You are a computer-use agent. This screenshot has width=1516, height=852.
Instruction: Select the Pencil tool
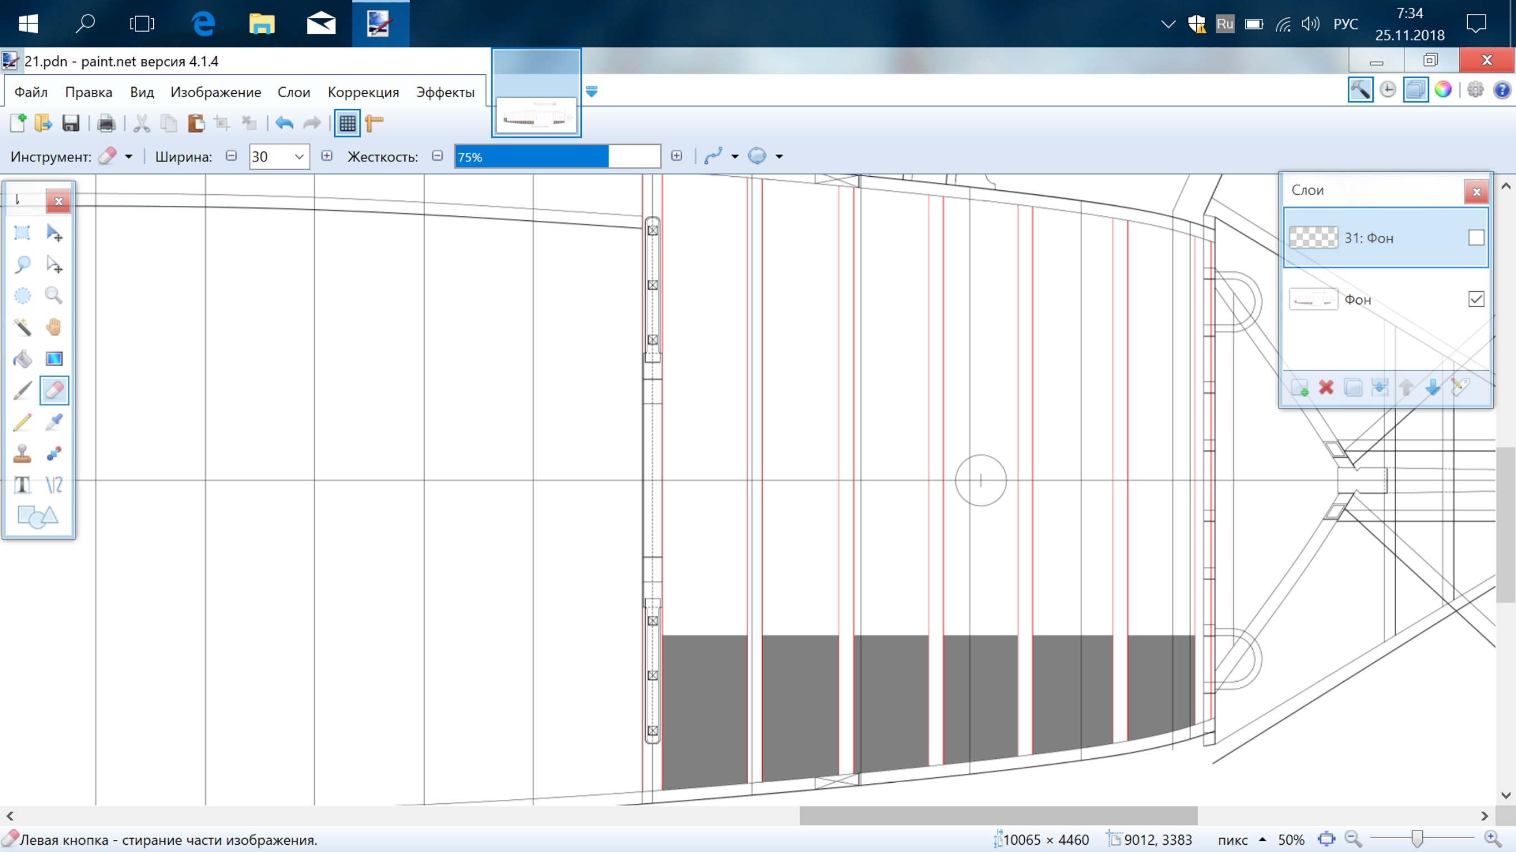coord(22,422)
